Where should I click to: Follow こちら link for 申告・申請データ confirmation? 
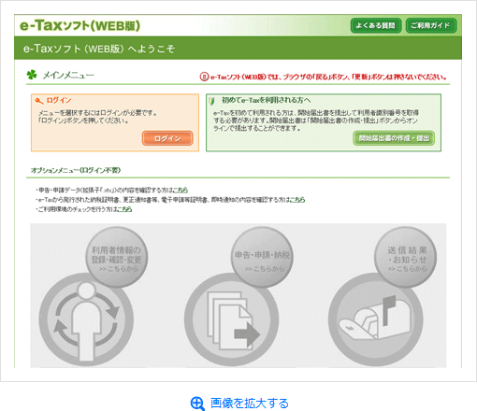pyautogui.click(x=181, y=190)
